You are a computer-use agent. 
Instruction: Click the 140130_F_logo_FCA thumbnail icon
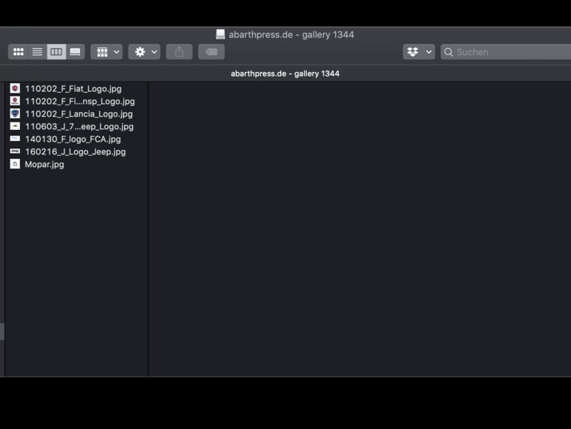15,139
